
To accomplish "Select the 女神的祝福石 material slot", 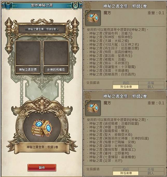I will point(56,57).
